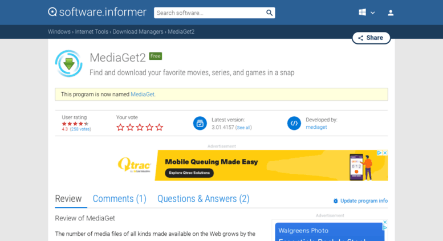
Task: Click the MediaGet2 program icon
Action: coord(68,63)
